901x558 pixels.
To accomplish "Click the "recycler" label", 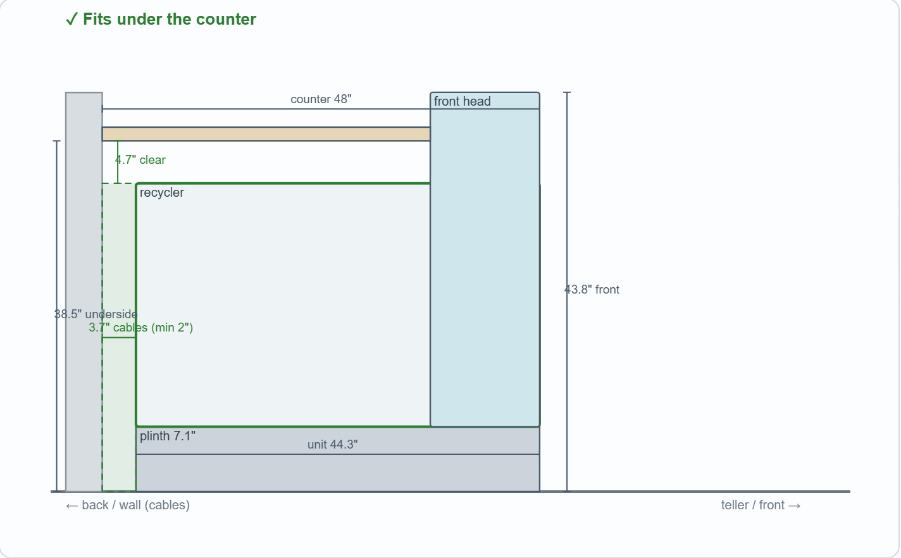I will [x=162, y=192].
